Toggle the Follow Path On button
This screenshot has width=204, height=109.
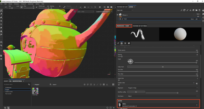(163, 67)
